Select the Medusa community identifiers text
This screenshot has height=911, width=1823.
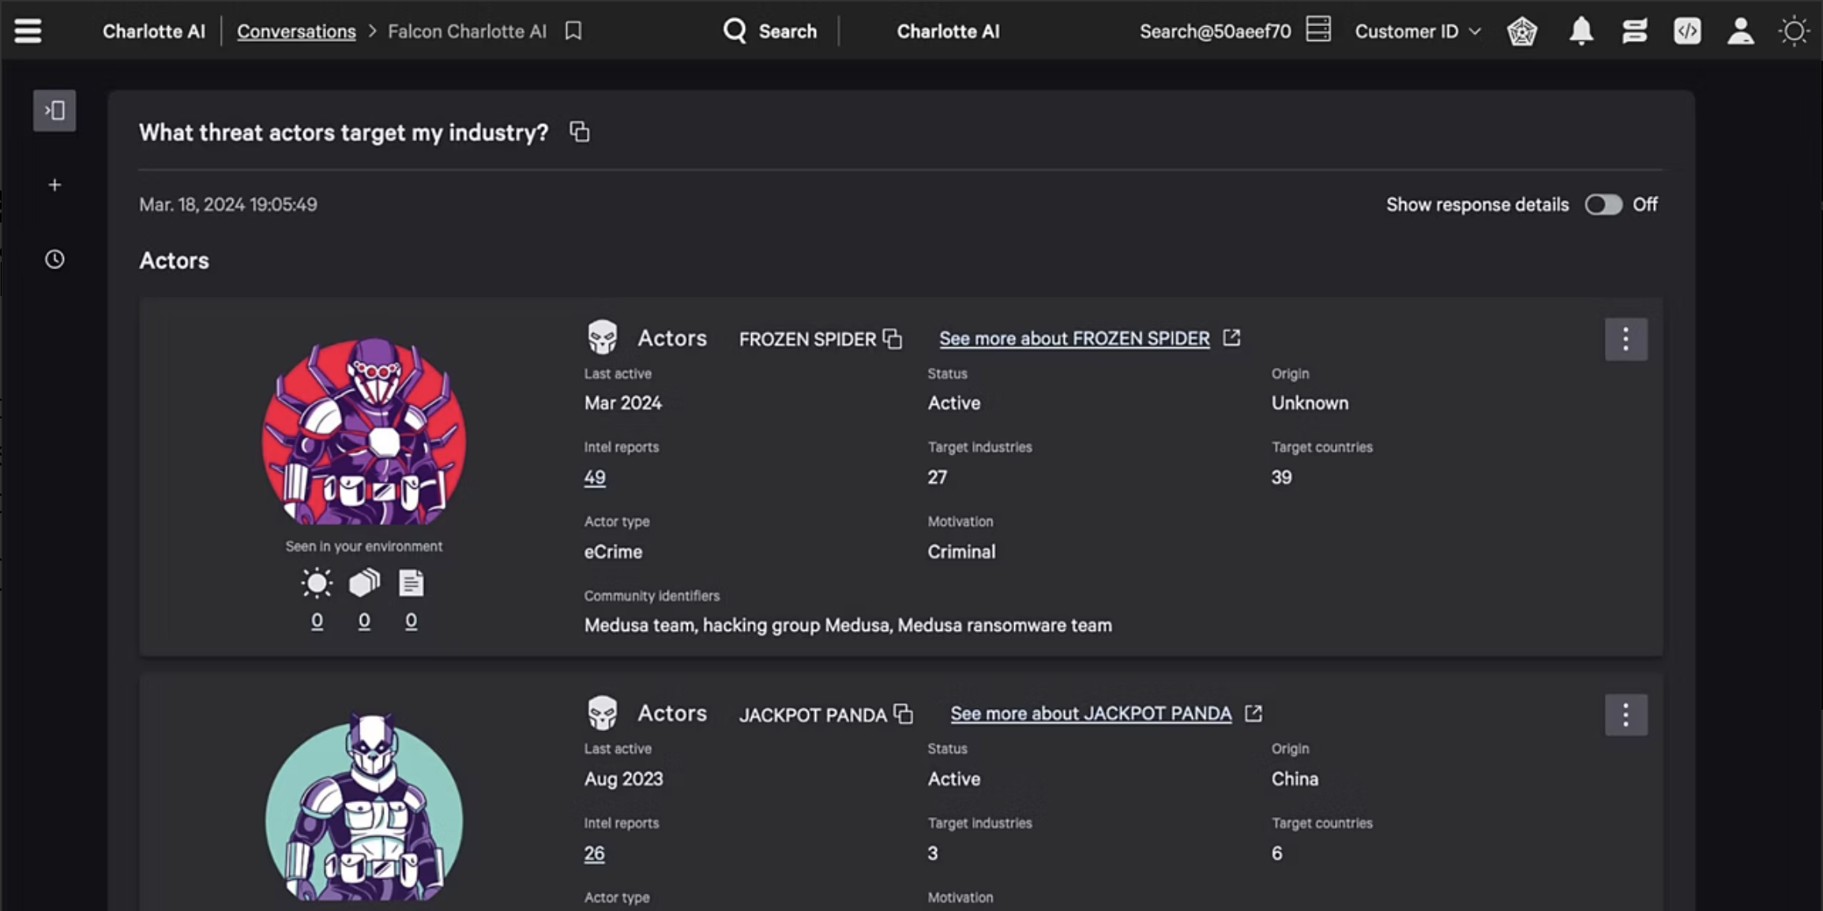848,625
